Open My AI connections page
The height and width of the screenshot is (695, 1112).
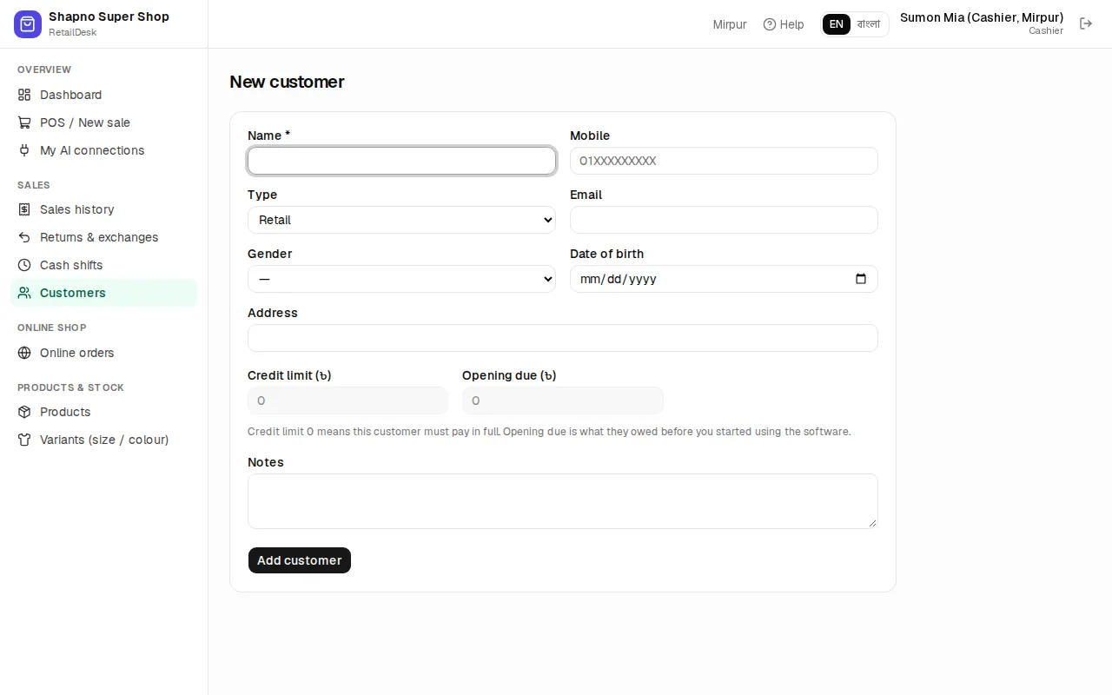(x=104, y=150)
